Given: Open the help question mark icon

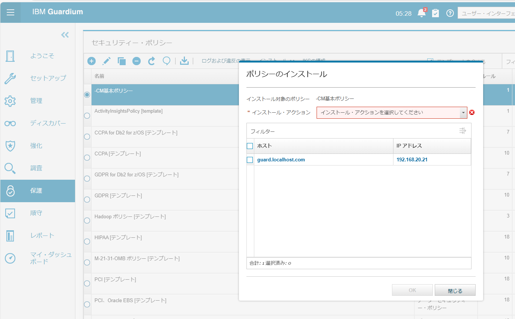Looking at the screenshot, I should pos(450,13).
